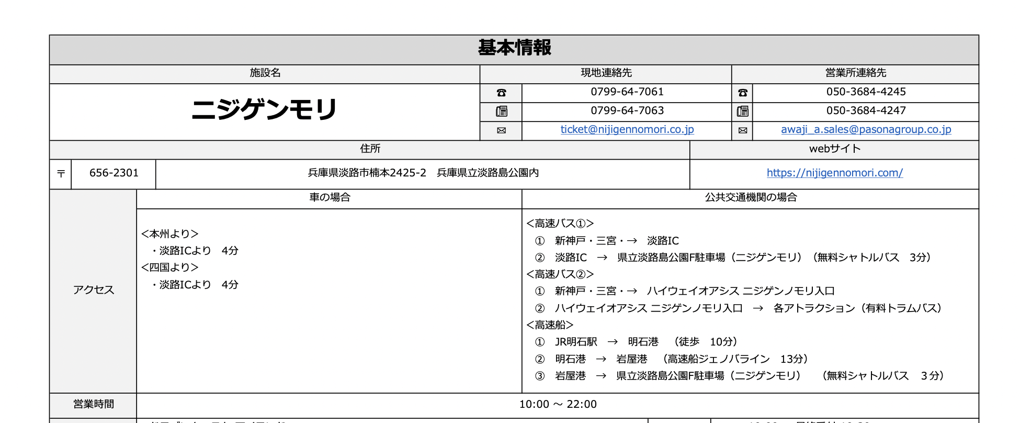Click the on-site email envelope icon

[x=501, y=130]
